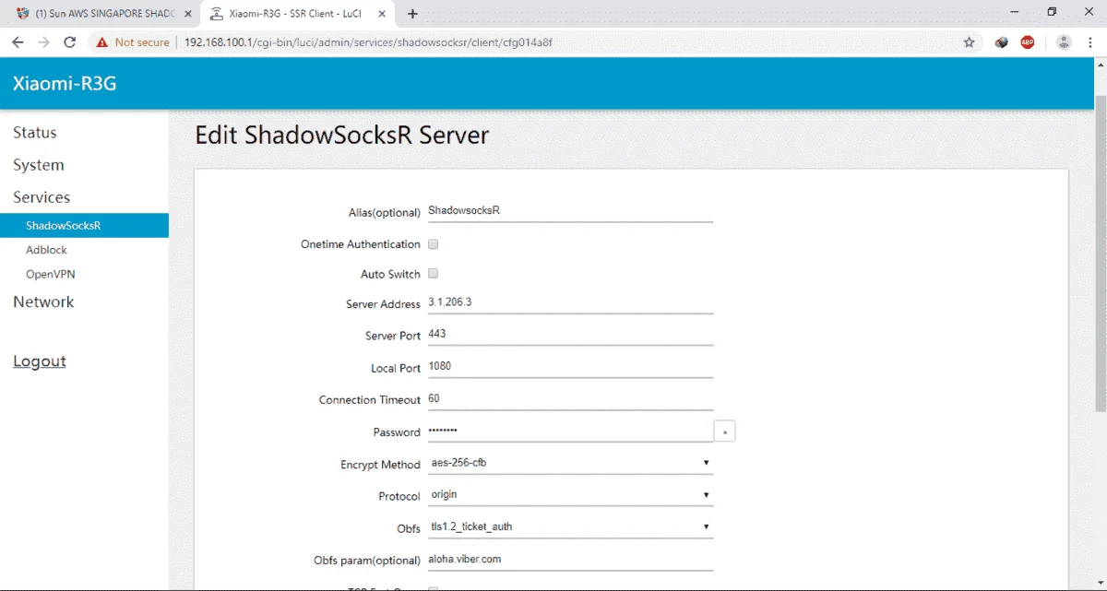Restore down the Chrome window
1107x591 pixels.
(1052, 12)
